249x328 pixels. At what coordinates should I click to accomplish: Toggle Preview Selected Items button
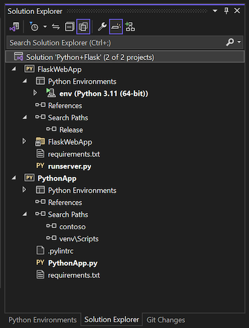[x=116, y=26]
